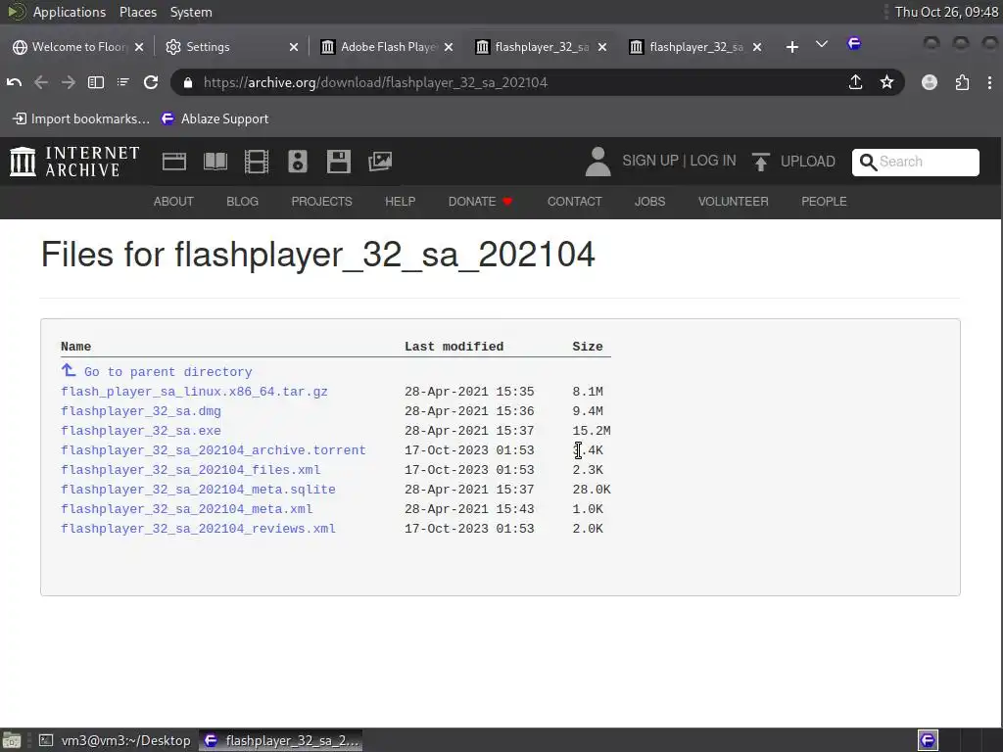Open ABOUT in navigation bar
This screenshot has width=1003, height=752.
173,202
